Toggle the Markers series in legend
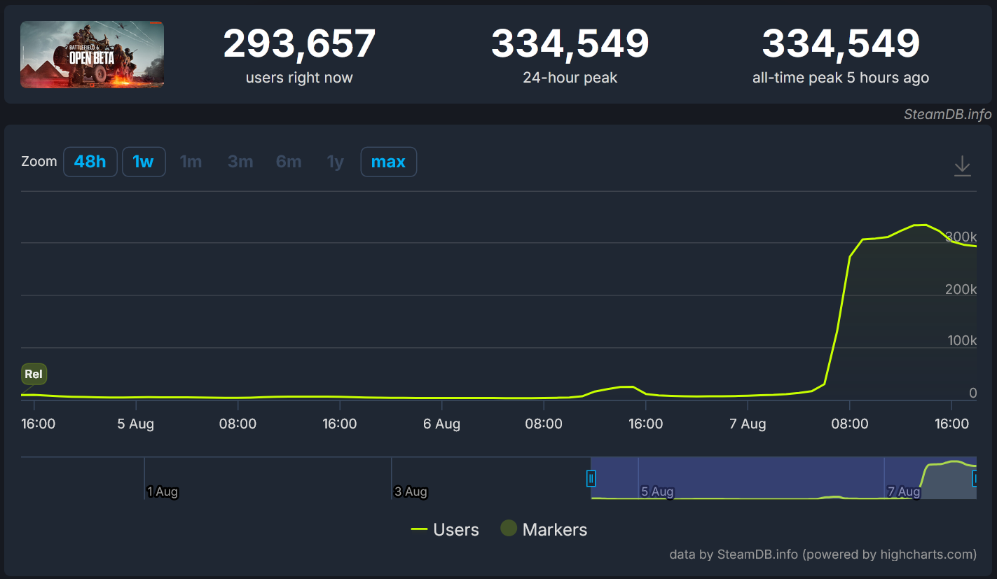The height and width of the screenshot is (579, 997). point(544,529)
